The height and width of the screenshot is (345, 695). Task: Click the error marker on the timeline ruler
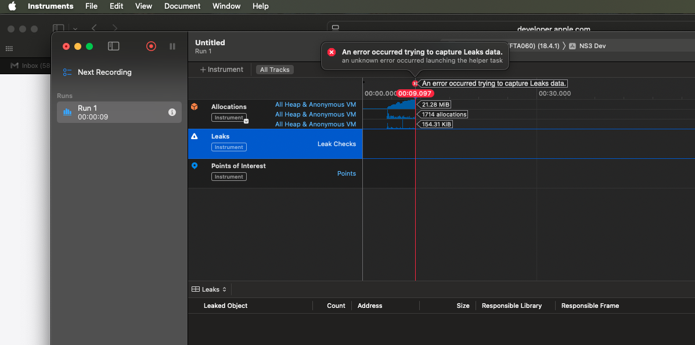coord(415,83)
